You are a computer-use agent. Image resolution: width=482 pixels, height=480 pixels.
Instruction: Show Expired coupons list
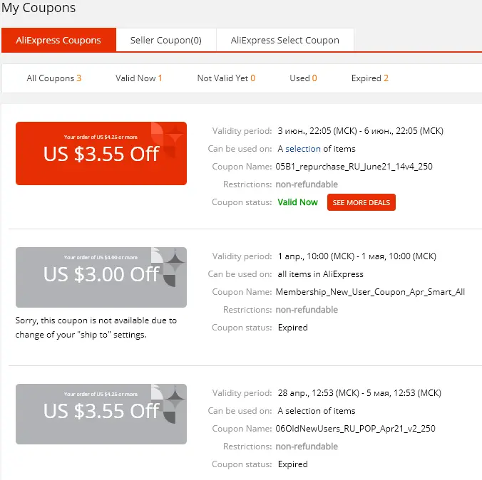(x=370, y=78)
